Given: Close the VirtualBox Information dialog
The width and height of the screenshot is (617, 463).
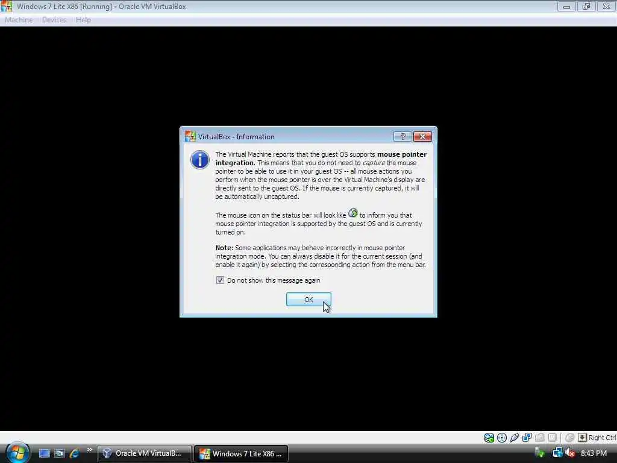Looking at the screenshot, I should pyautogui.click(x=422, y=137).
